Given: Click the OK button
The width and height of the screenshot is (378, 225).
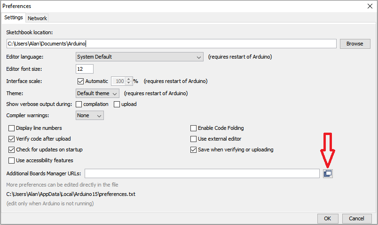Looking at the screenshot, I should tap(328, 218).
